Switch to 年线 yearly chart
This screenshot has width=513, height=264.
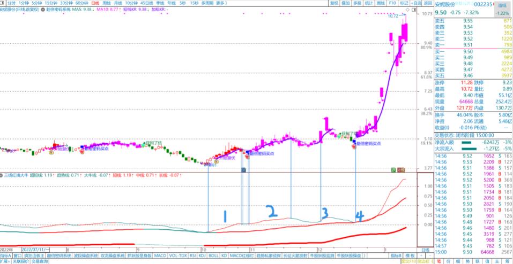pos(171,3)
